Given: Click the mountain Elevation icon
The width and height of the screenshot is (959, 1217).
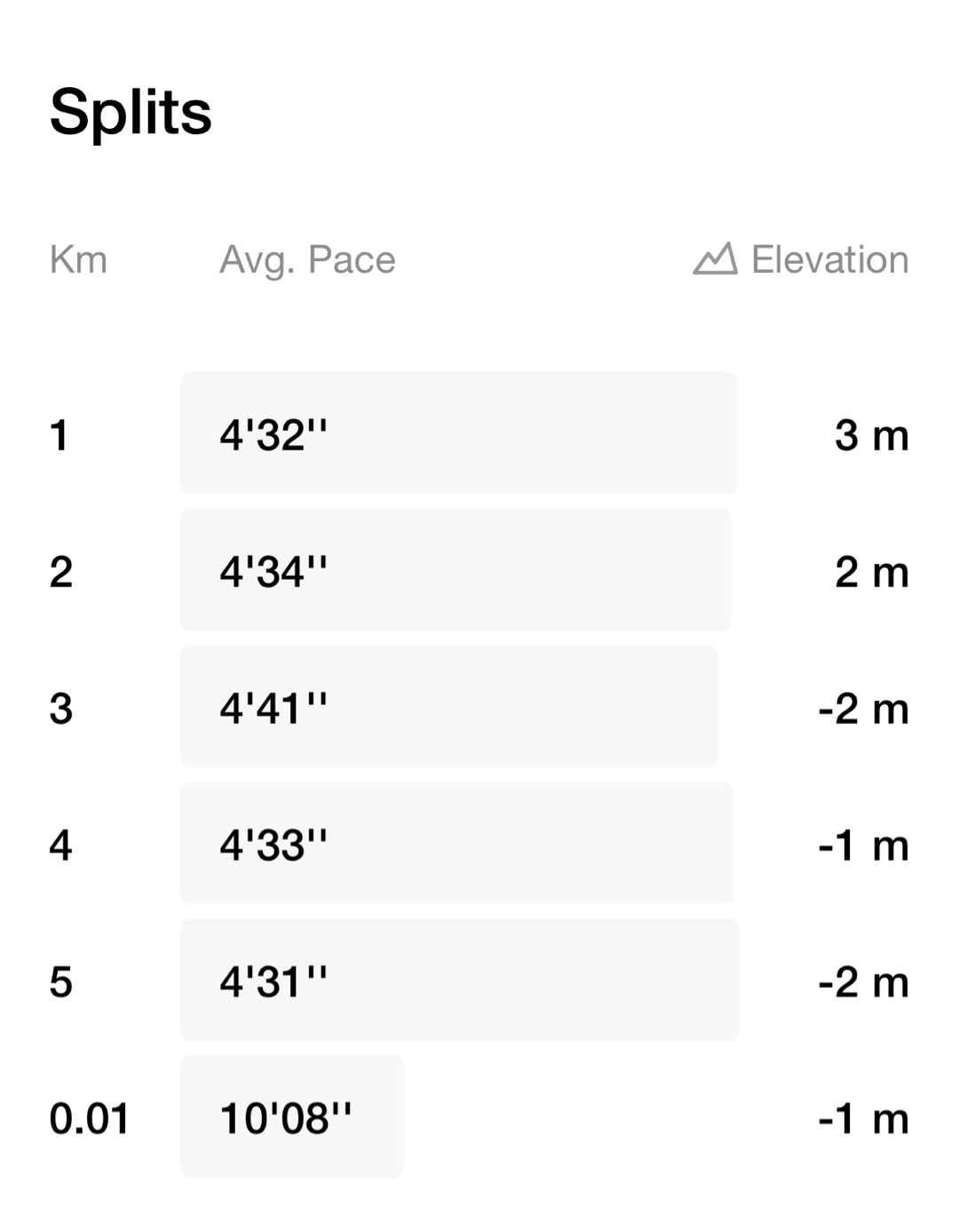Looking at the screenshot, I should (x=715, y=259).
